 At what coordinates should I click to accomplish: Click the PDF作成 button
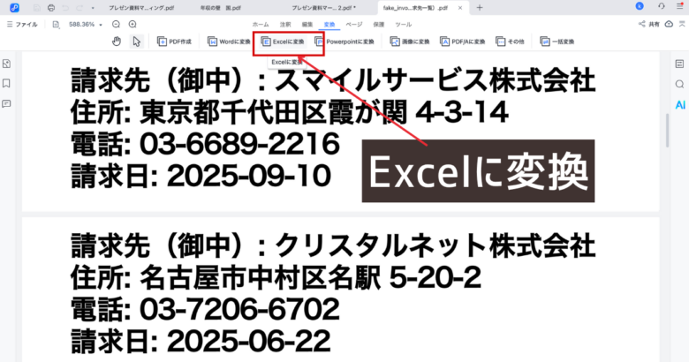pyautogui.click(x=174, y=41)
